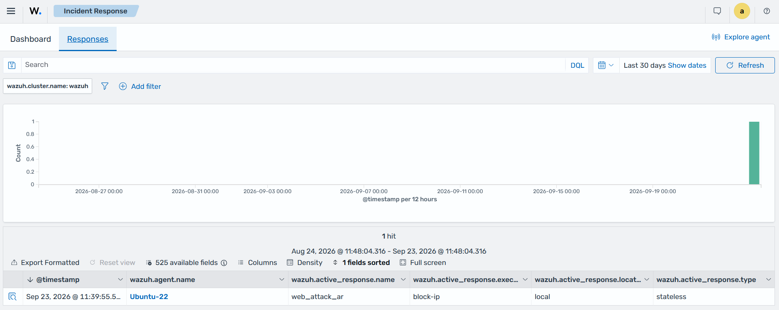Expand wazuh.active_response.type column chevron
The width and height of the screenshot is (779, 310).
click(x=768, y=280)
